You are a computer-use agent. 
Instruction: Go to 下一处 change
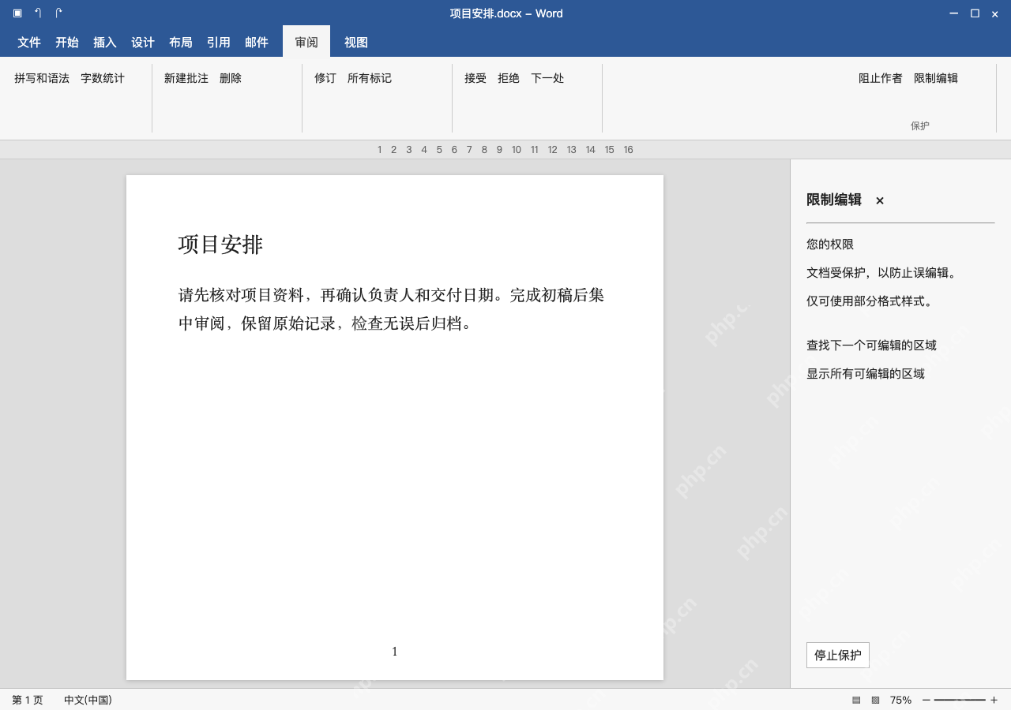point(547,78)
